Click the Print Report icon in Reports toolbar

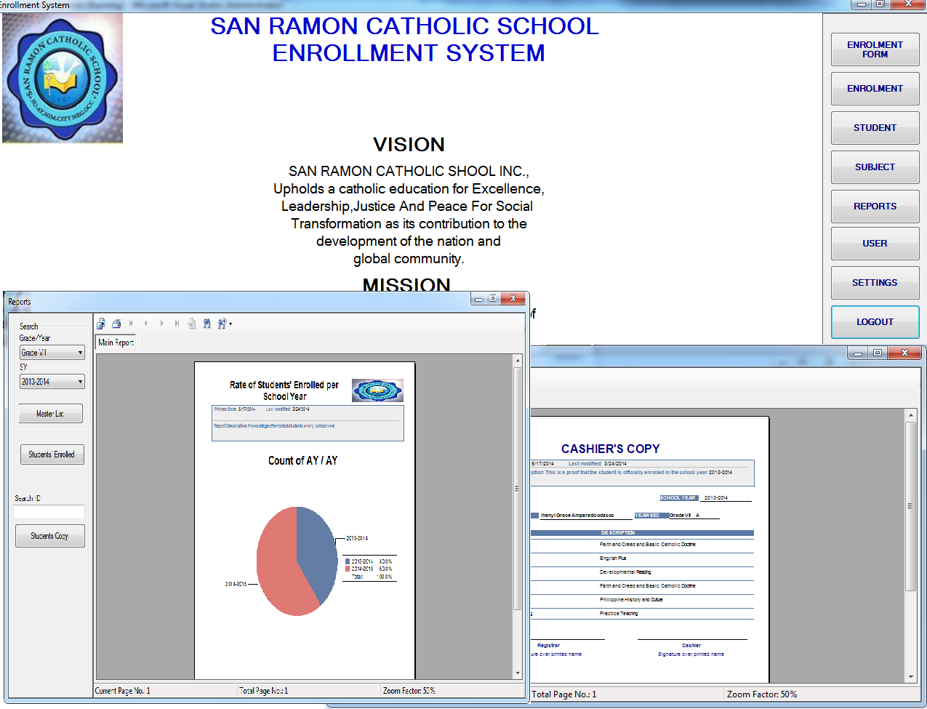coord(116,324)
